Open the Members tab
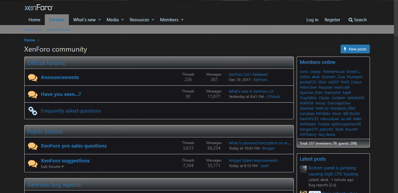The height and width of the screenshot is (193, 398). (169, 20)
